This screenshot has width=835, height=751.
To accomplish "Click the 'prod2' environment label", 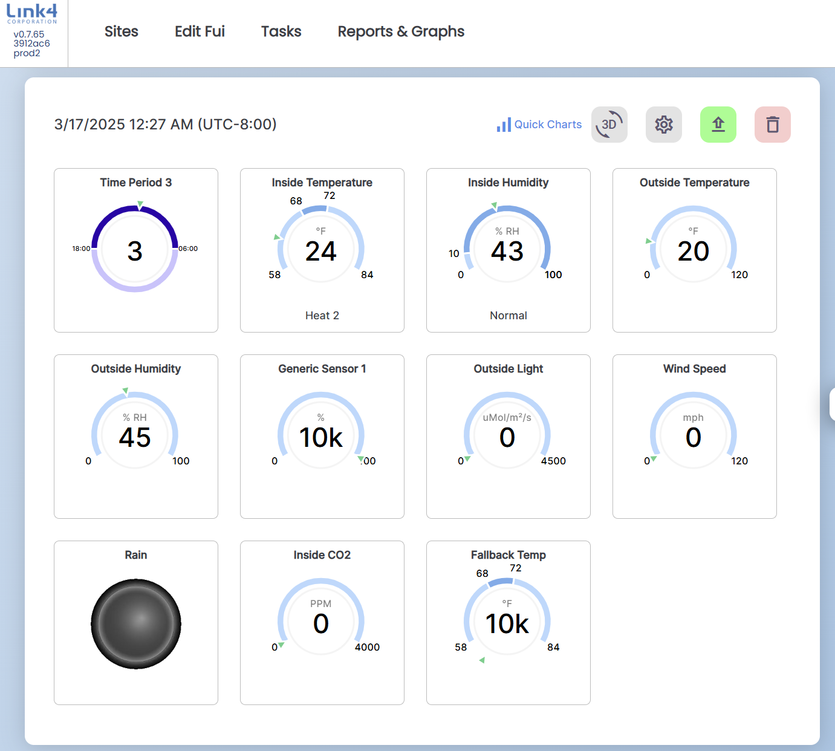I will tap(27, 53).
